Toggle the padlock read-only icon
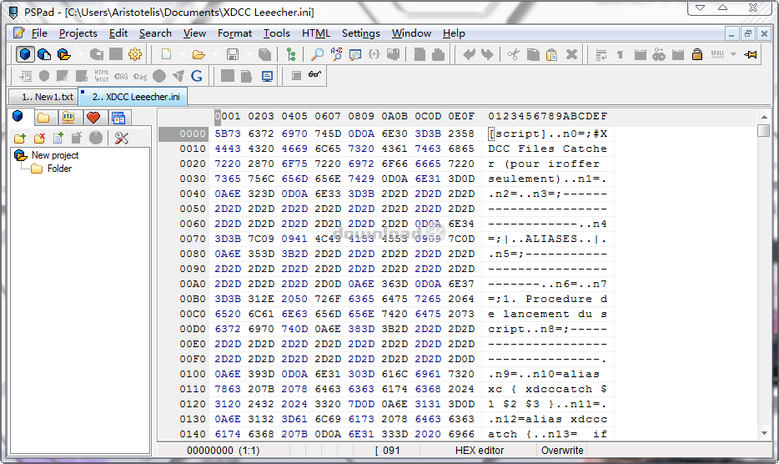 [697, 54]
